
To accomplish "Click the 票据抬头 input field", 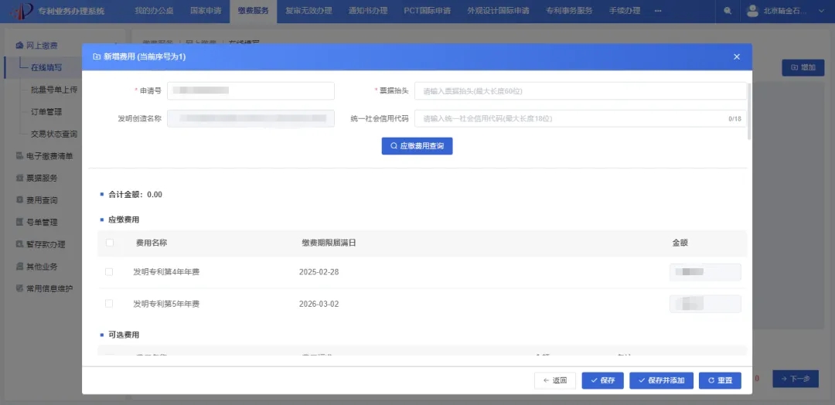I will pyautogui.click(x=581, y=91).
